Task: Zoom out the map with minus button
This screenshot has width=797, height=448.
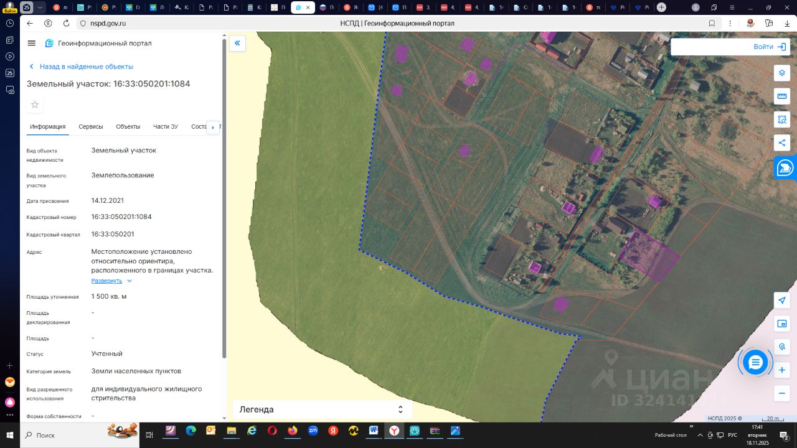Action: [x=782, y=393]
